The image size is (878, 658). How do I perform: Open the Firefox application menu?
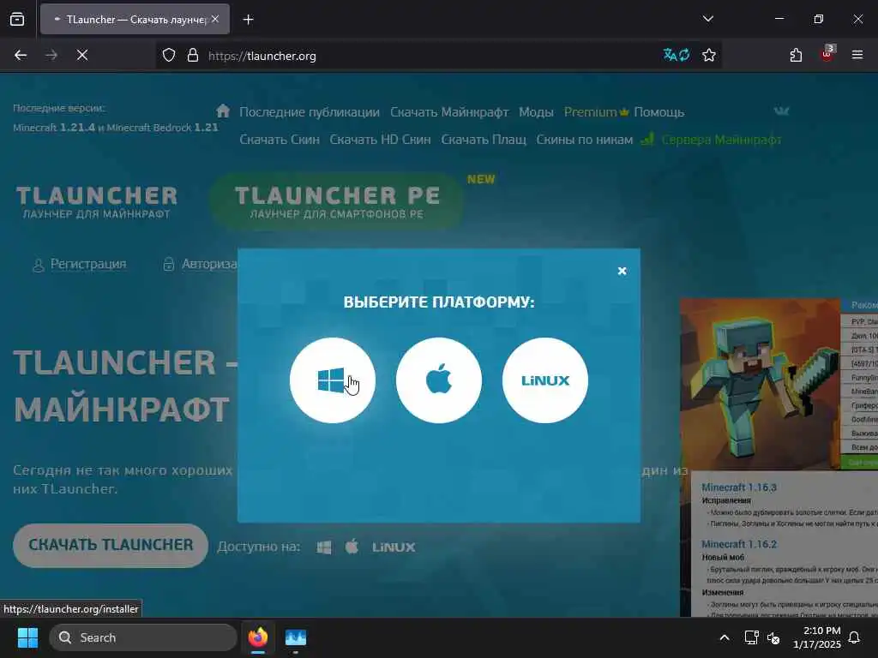click(x=857, y=55)
